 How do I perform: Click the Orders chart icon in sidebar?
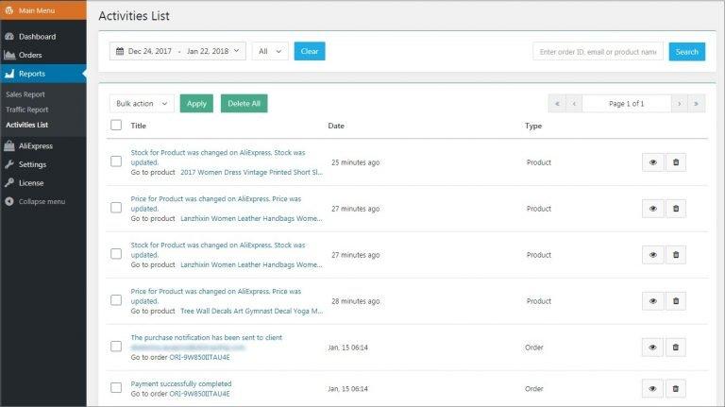tap(9, 55)
